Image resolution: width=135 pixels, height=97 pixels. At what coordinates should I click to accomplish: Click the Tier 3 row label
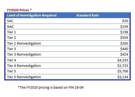pyautogui.click(x=12, y=49)
